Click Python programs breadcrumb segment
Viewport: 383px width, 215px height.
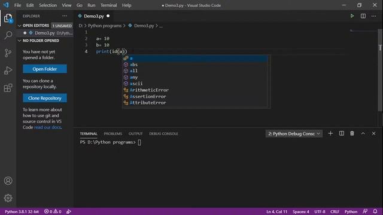coord(105,26)
